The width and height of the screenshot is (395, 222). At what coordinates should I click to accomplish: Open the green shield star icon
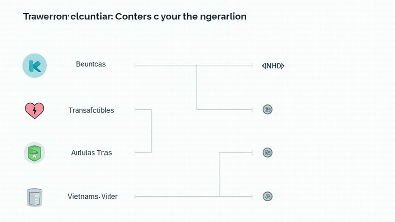pyautogui.click(x=35, y=153)
